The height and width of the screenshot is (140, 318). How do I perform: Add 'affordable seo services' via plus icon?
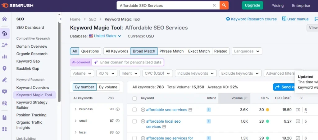coord(143,110)
